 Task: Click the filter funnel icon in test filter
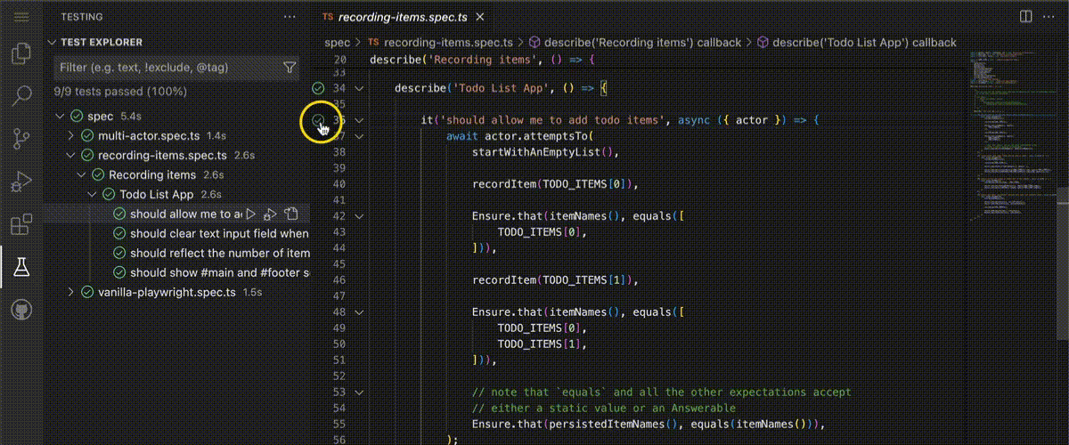click(x=290, y=68)
